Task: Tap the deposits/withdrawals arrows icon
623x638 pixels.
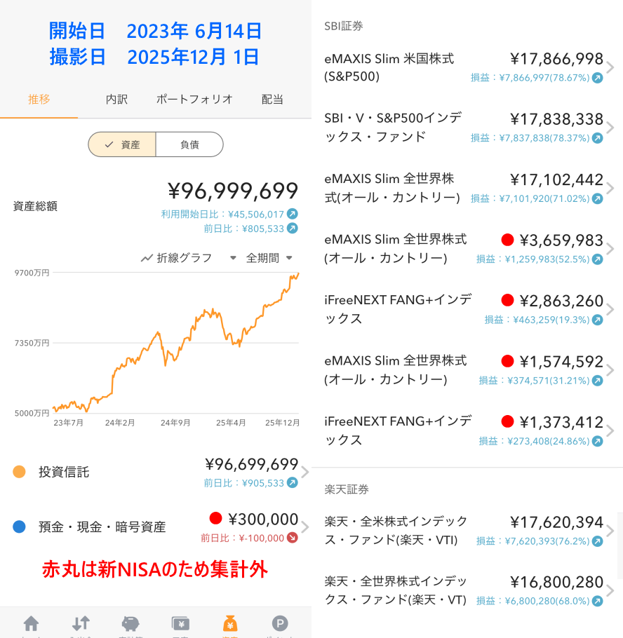Action: coord(81,623)
